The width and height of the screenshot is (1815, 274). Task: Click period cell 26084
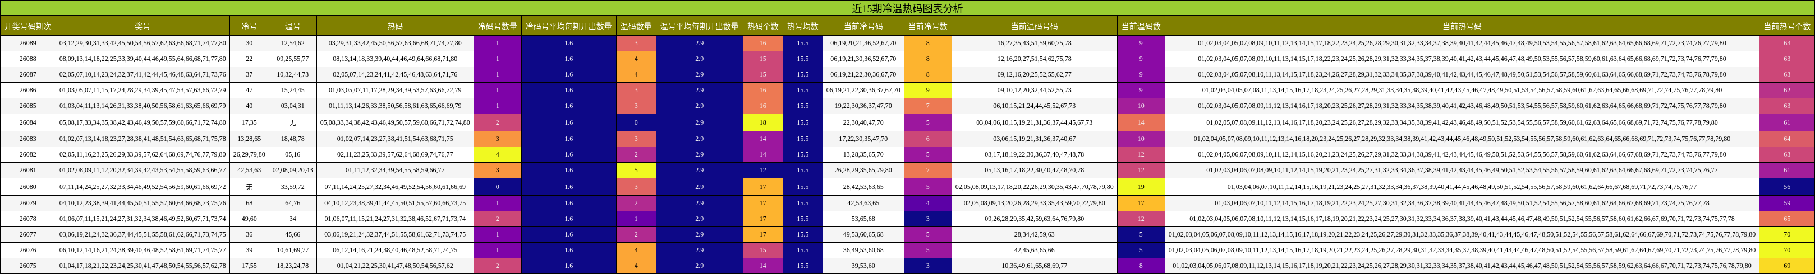[x=27, y=122]
